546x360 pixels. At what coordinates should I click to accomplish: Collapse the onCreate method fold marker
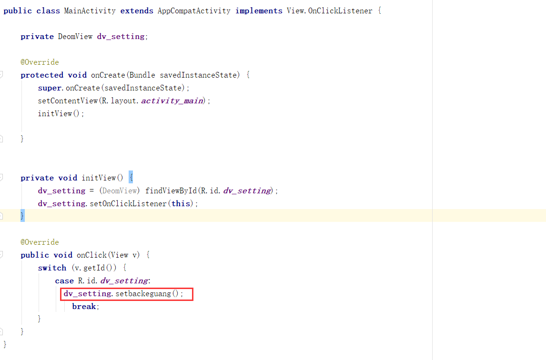[1, 75]
